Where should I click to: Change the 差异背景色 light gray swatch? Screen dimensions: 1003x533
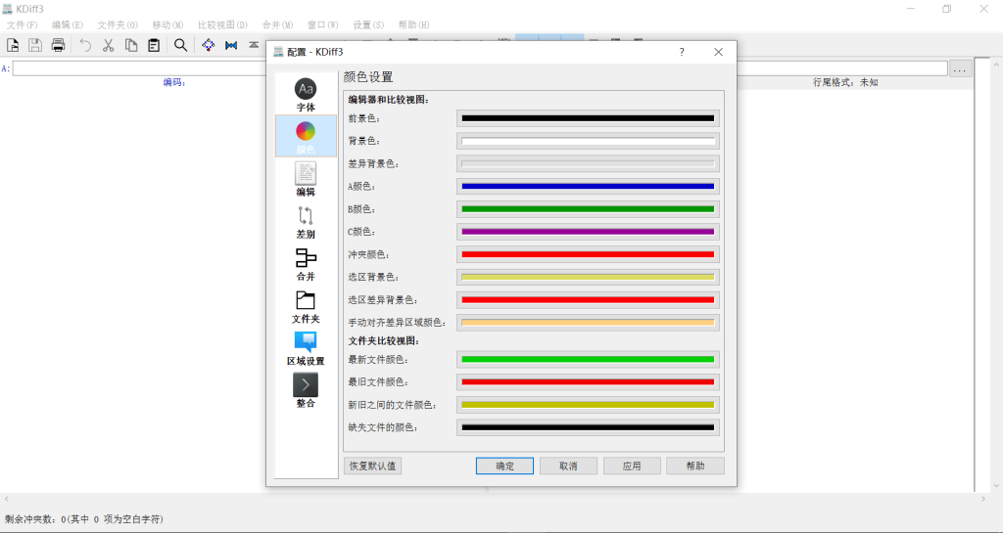click(588, 163)
